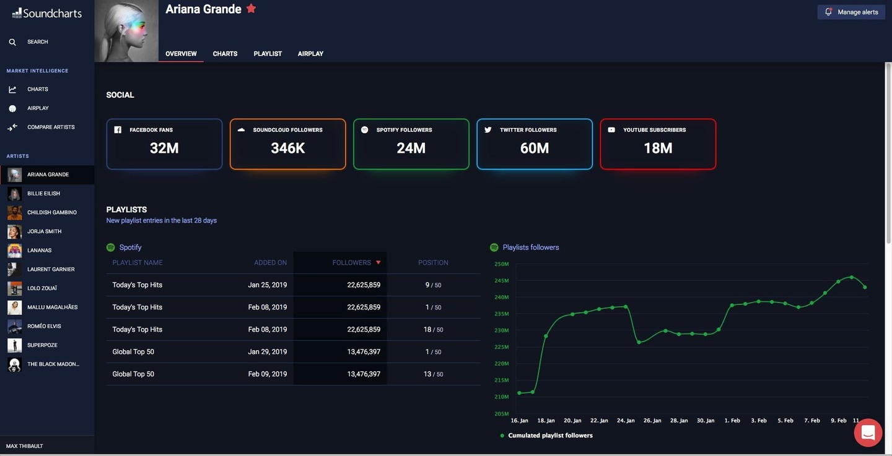Click the Compare Artists arrows icon
The image size is (892, 456).
(12, 127)
